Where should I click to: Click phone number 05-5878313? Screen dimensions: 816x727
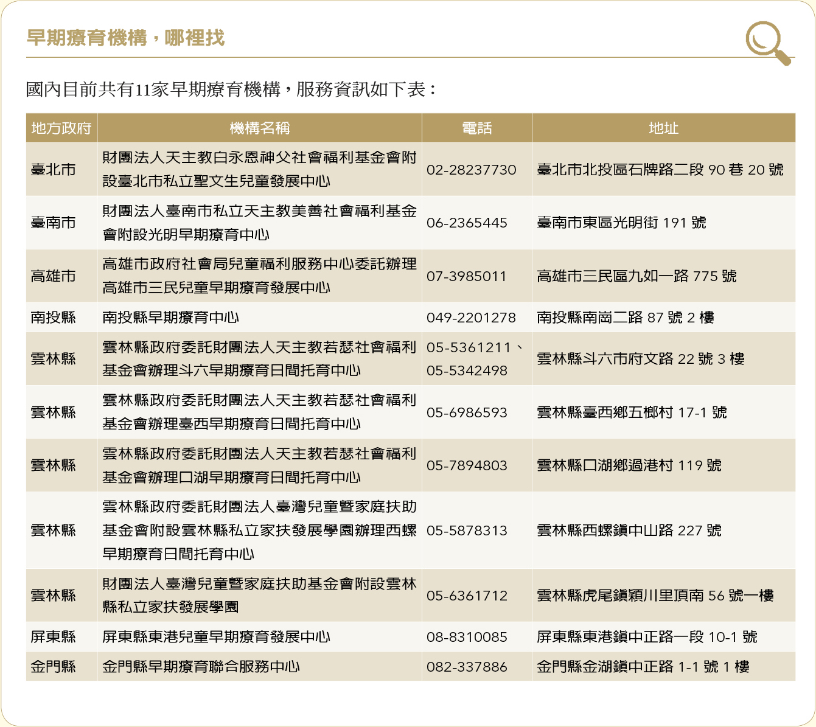[467, 530]
